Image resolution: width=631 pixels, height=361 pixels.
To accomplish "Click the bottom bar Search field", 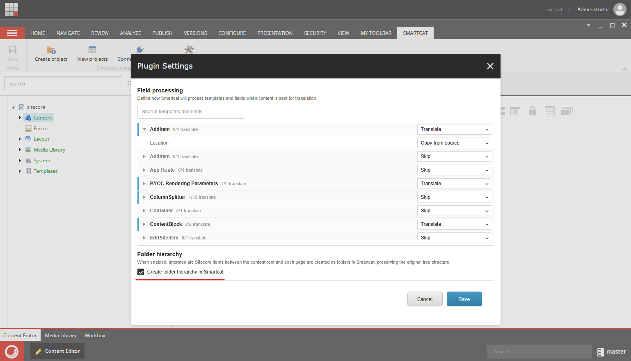I will pos(539,352).
